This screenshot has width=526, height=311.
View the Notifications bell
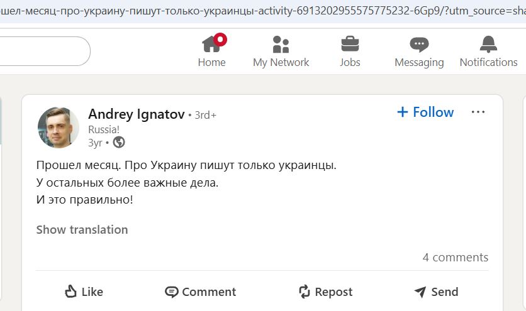pyautogui.click(x=488, y=51)
